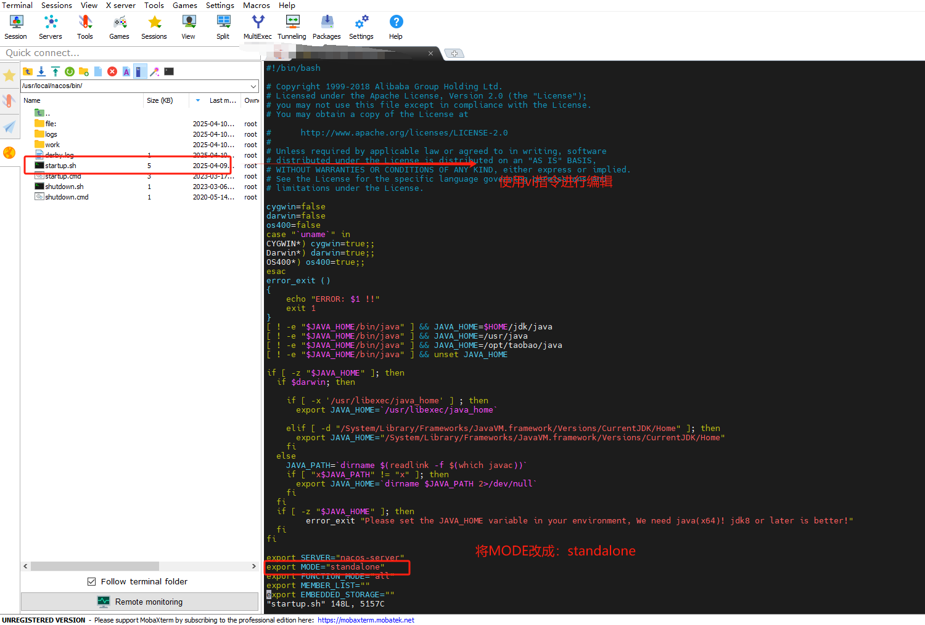Open the Macros menu
Screen dimensions: 925x625
pos(257,5)
